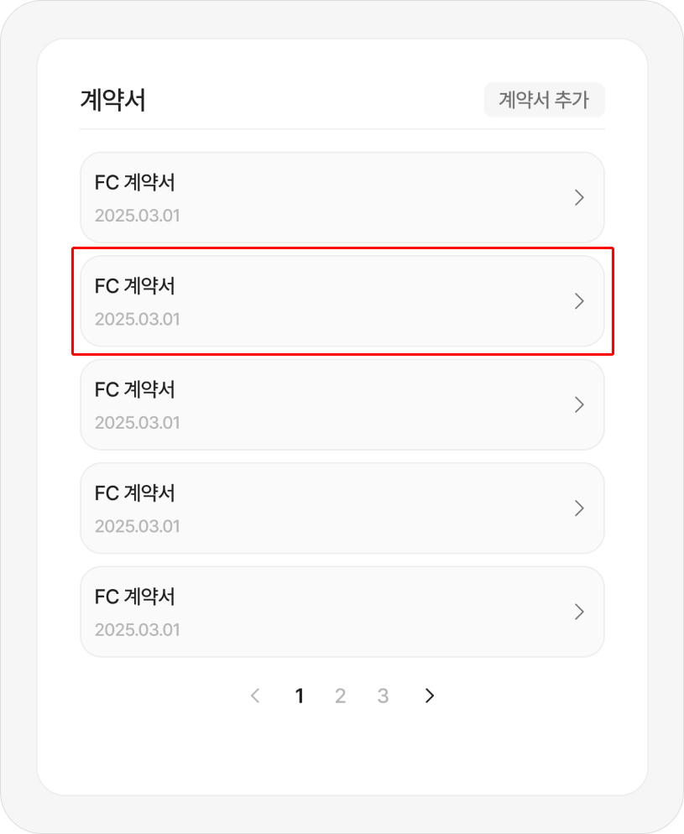Click the chevron arrow on the fourth FC 계약서 card
The height and width of the screenshot is (834, 684).
tap(578, 508)
